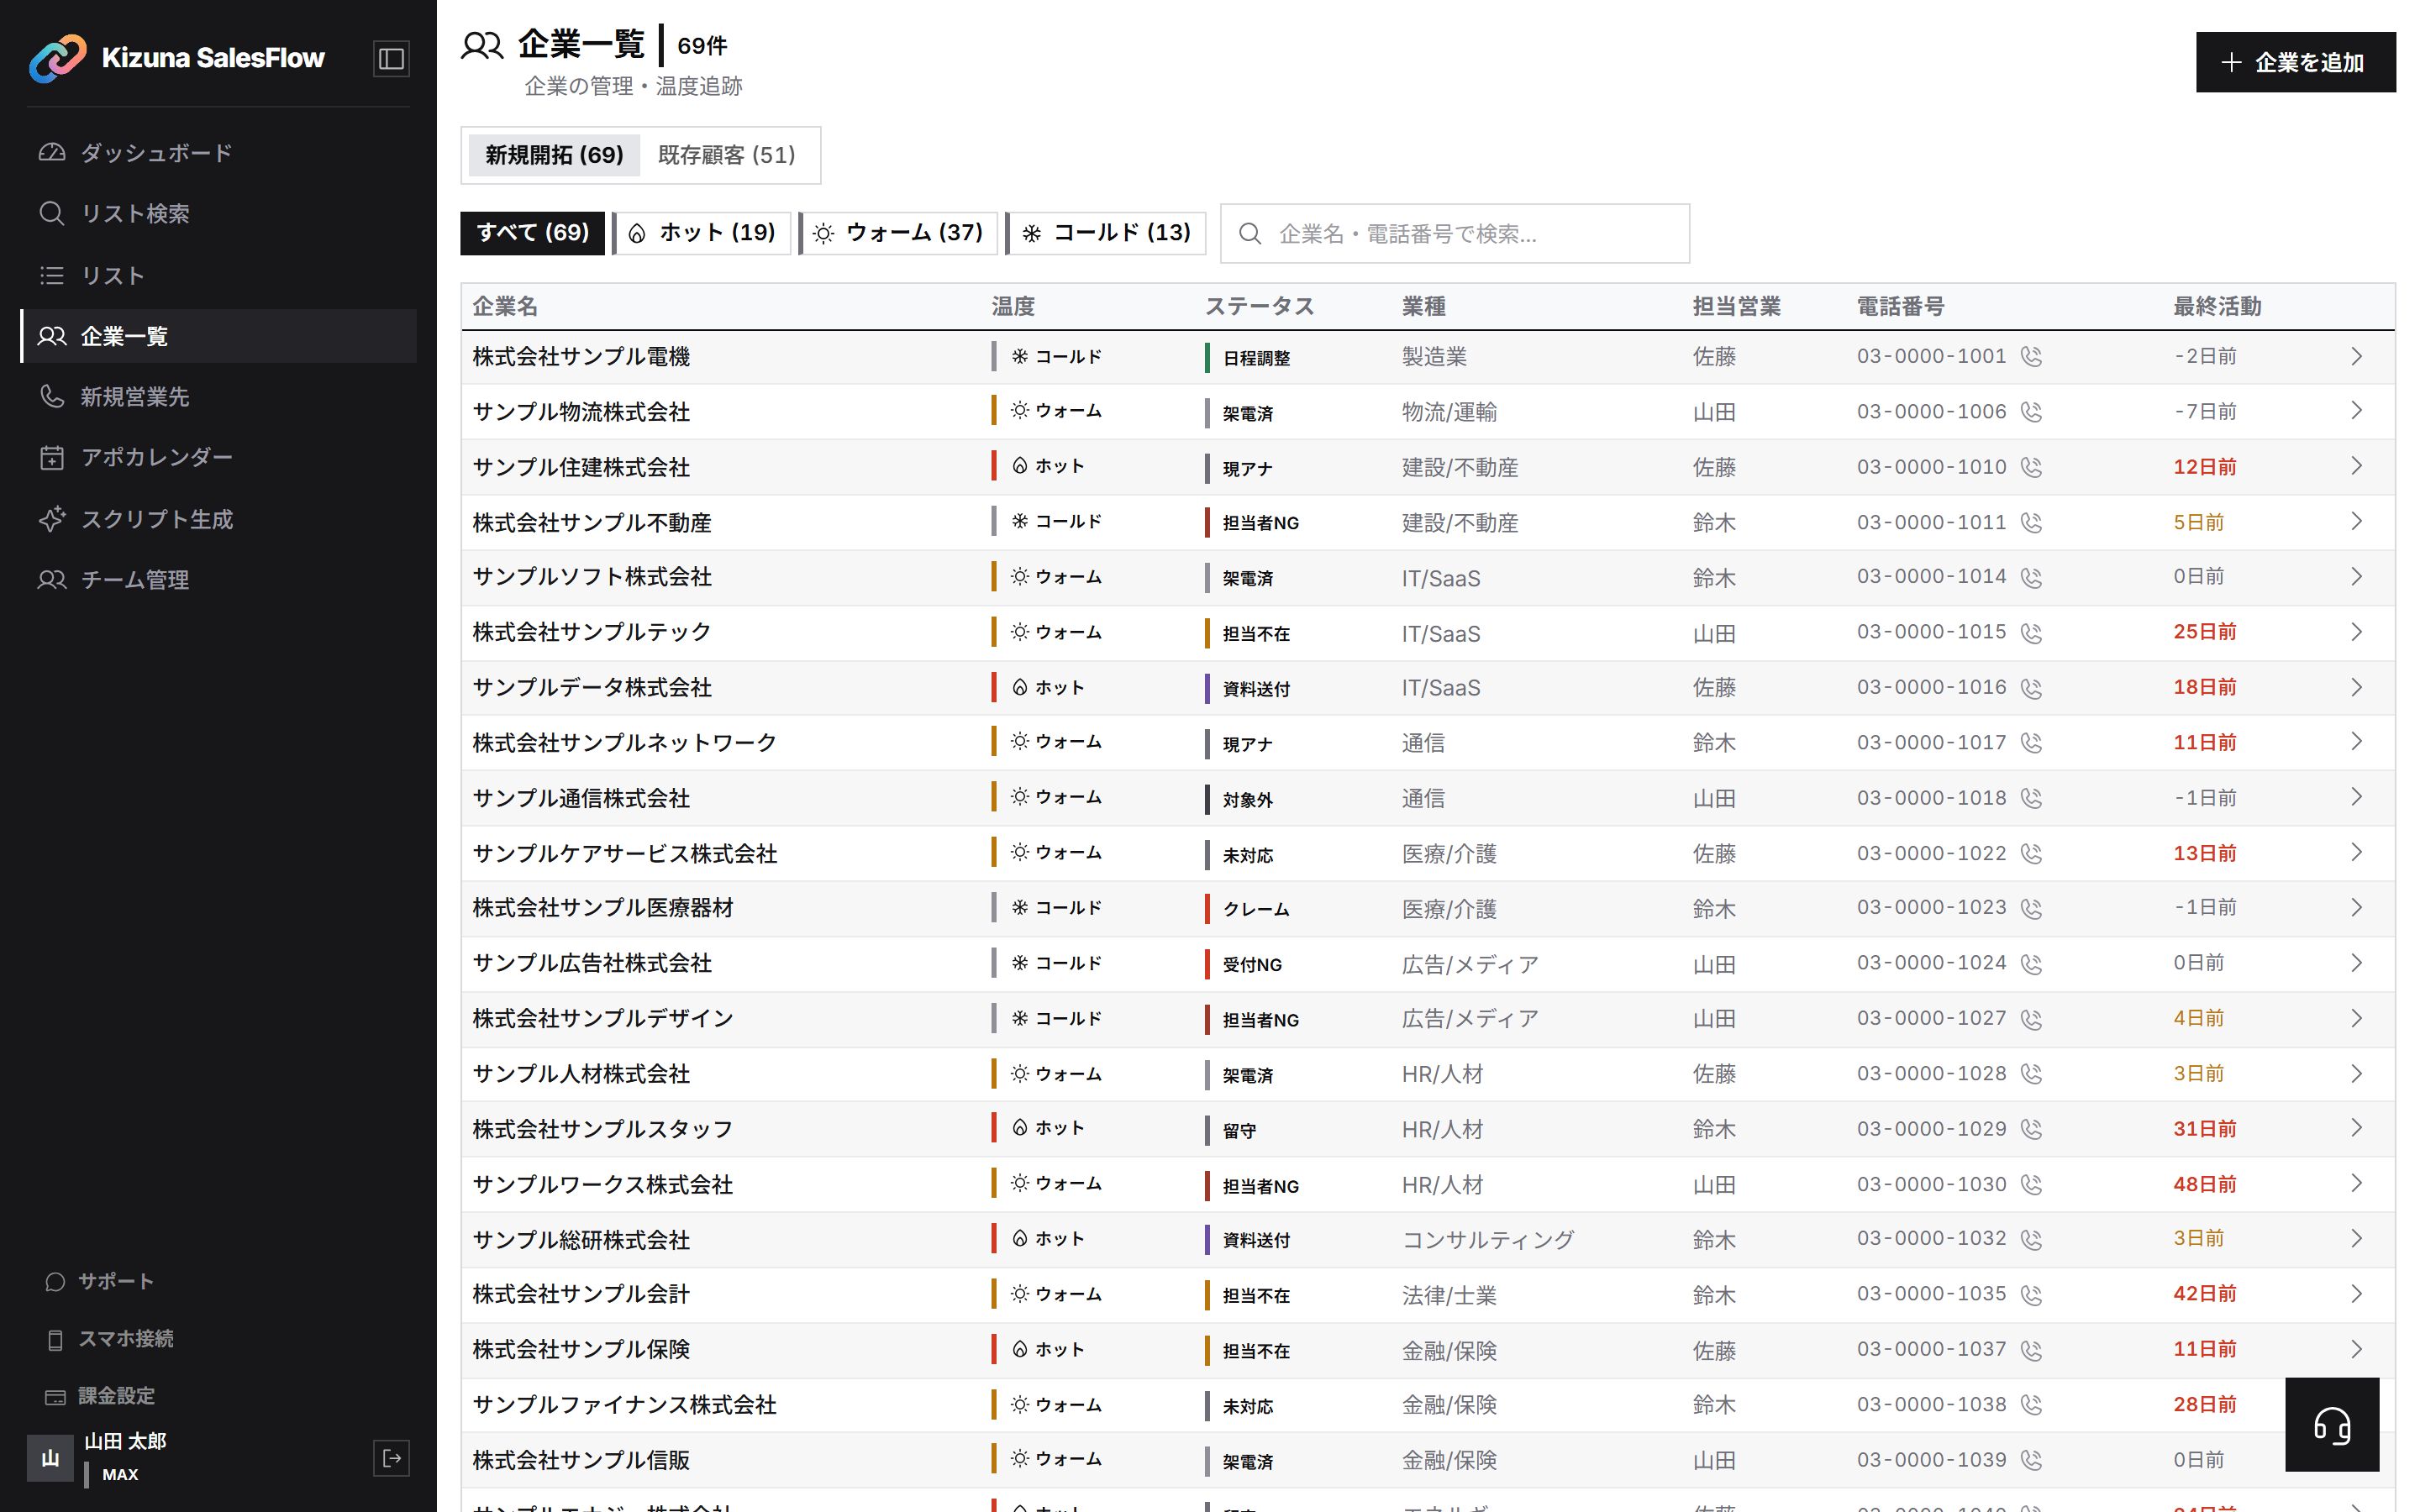The height and width of the screenshot is (1512, 2420).
Task: Expand the サンプル物流株式会社 row chevron
Action: click(x=2357, y=411)
